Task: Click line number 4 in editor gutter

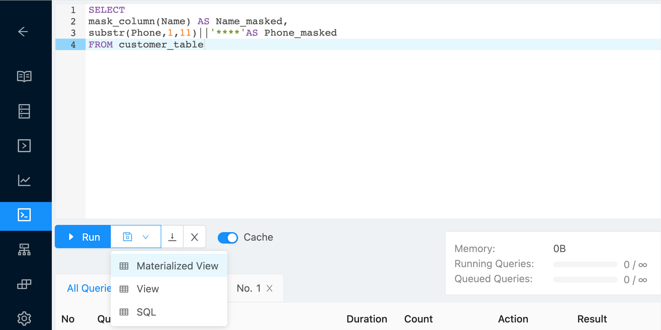Action: (73, 45)
